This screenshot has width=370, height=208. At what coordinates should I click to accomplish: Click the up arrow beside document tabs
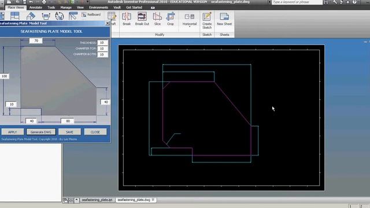[x=76, y=200]
